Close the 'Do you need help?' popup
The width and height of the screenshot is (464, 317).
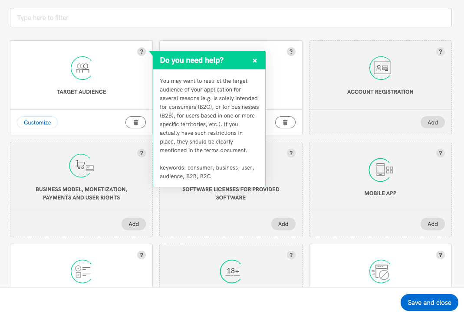tap(255, 61)
